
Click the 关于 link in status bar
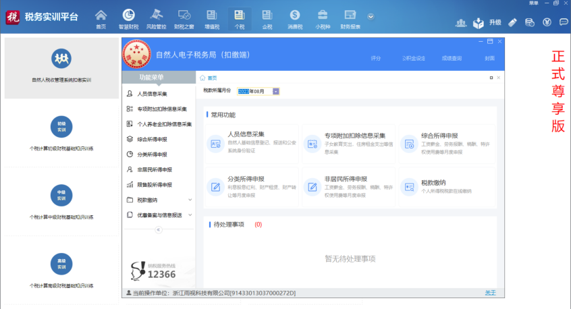[490, 293]
